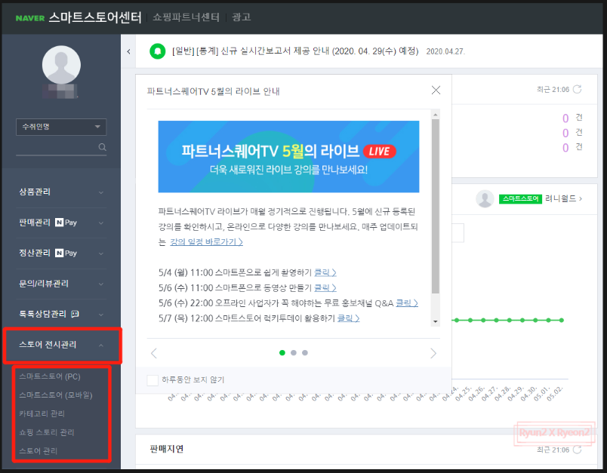
Task: Open the 수취인명 dropdown
Action: pos(61,127)
